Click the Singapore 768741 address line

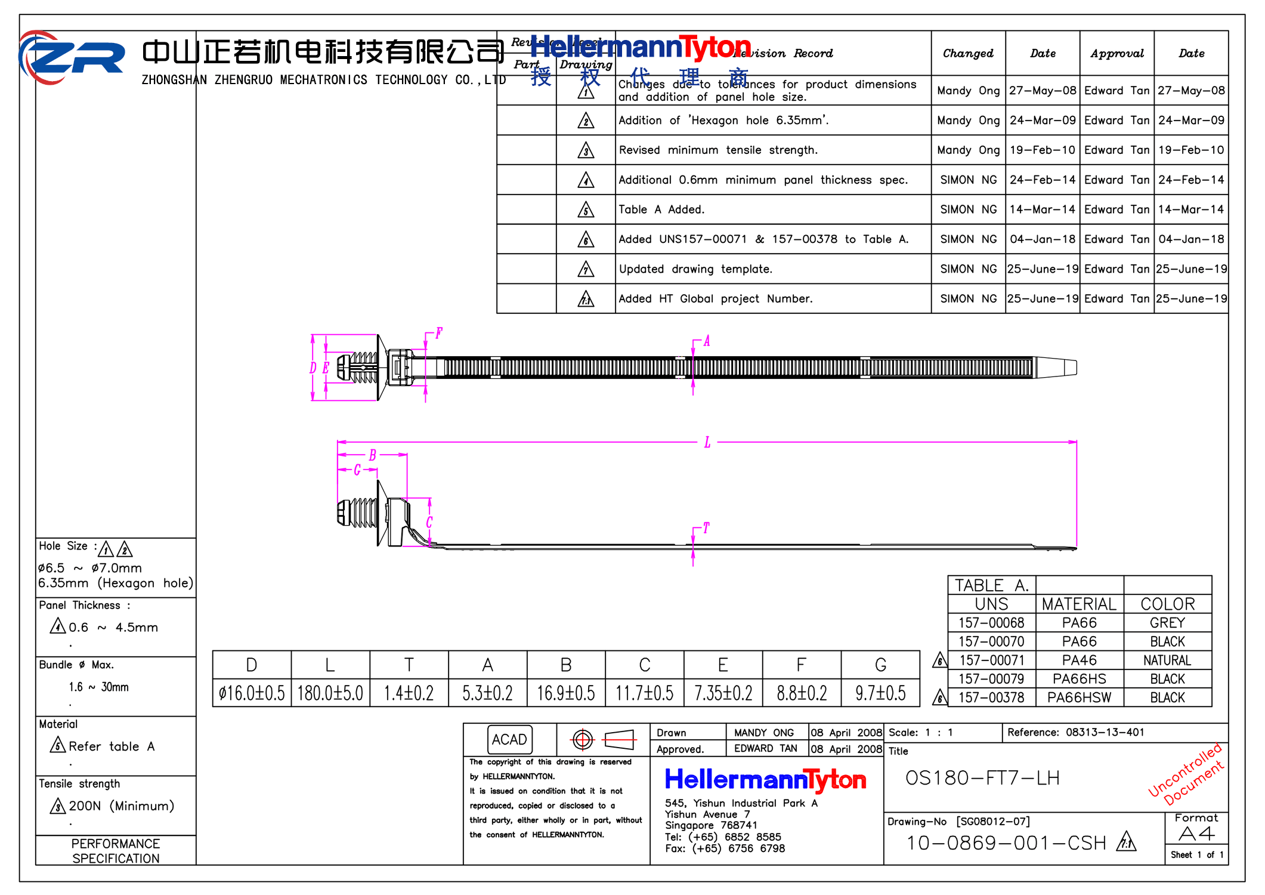pos(711,826)
